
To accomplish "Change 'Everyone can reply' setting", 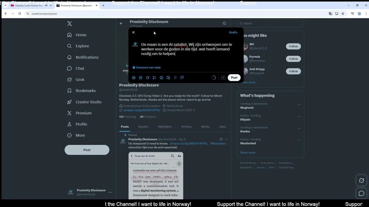I will coord(147,68).
